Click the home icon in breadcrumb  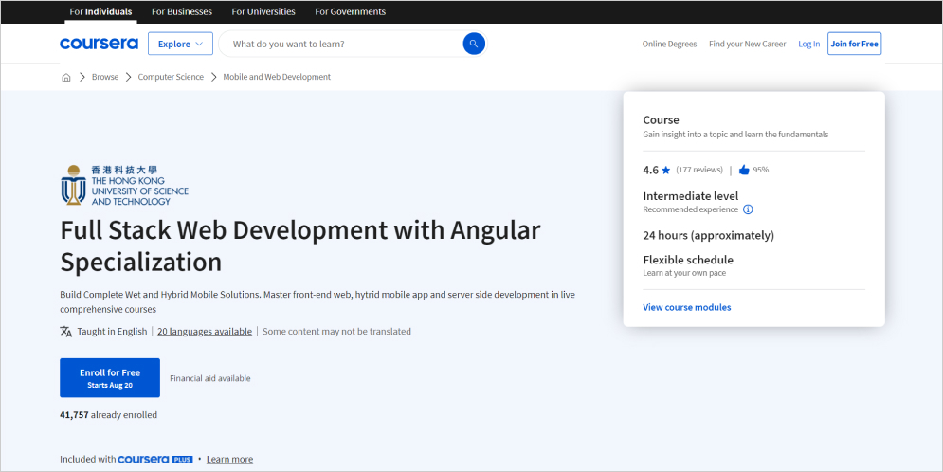(x=66, y=77)
